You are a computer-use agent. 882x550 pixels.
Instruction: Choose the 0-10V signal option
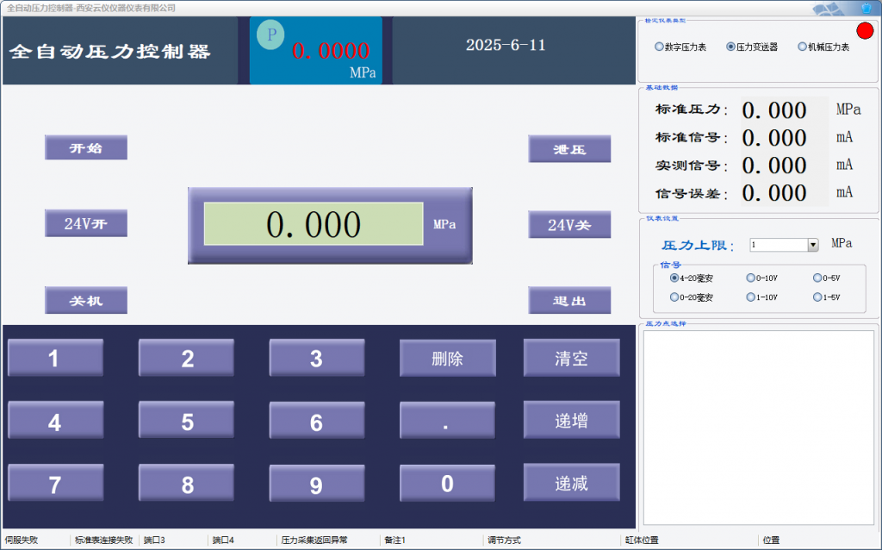(750, 278)
